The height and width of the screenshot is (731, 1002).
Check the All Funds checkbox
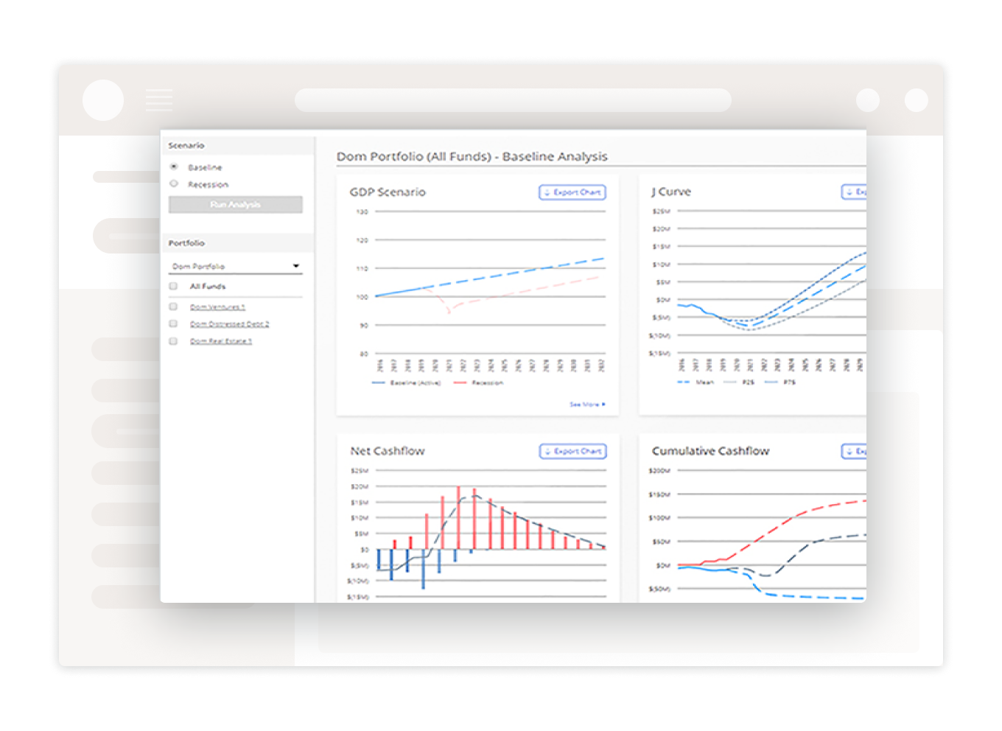pyautogui.click(x=173, y=286)
